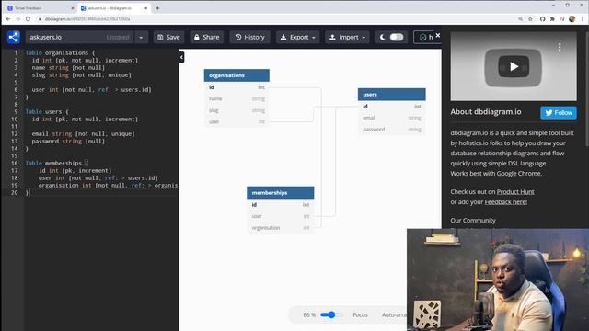Click the moon icon beside the switch
Viewport: 589px width, 331px height.
[x=383, y=37]
